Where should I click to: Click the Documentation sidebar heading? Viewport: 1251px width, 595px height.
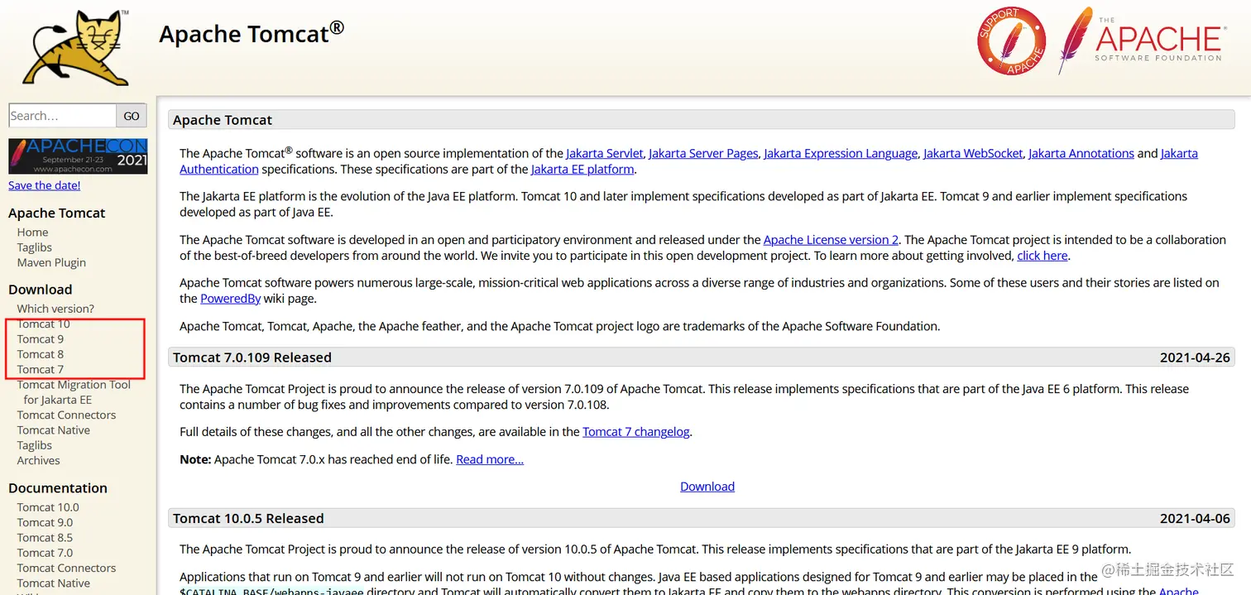[x=58, y=488]
